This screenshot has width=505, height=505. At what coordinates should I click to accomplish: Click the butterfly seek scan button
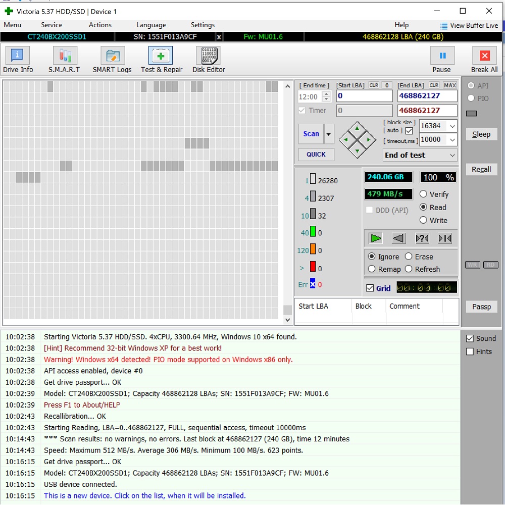pyautogui.click(x=445, y=239)
